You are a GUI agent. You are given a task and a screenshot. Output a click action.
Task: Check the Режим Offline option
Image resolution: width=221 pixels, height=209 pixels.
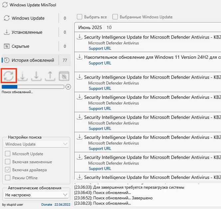(x=8, y=178)
